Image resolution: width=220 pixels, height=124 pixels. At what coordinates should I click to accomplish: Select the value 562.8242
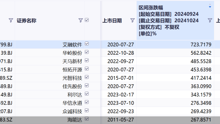click(201, 53)
